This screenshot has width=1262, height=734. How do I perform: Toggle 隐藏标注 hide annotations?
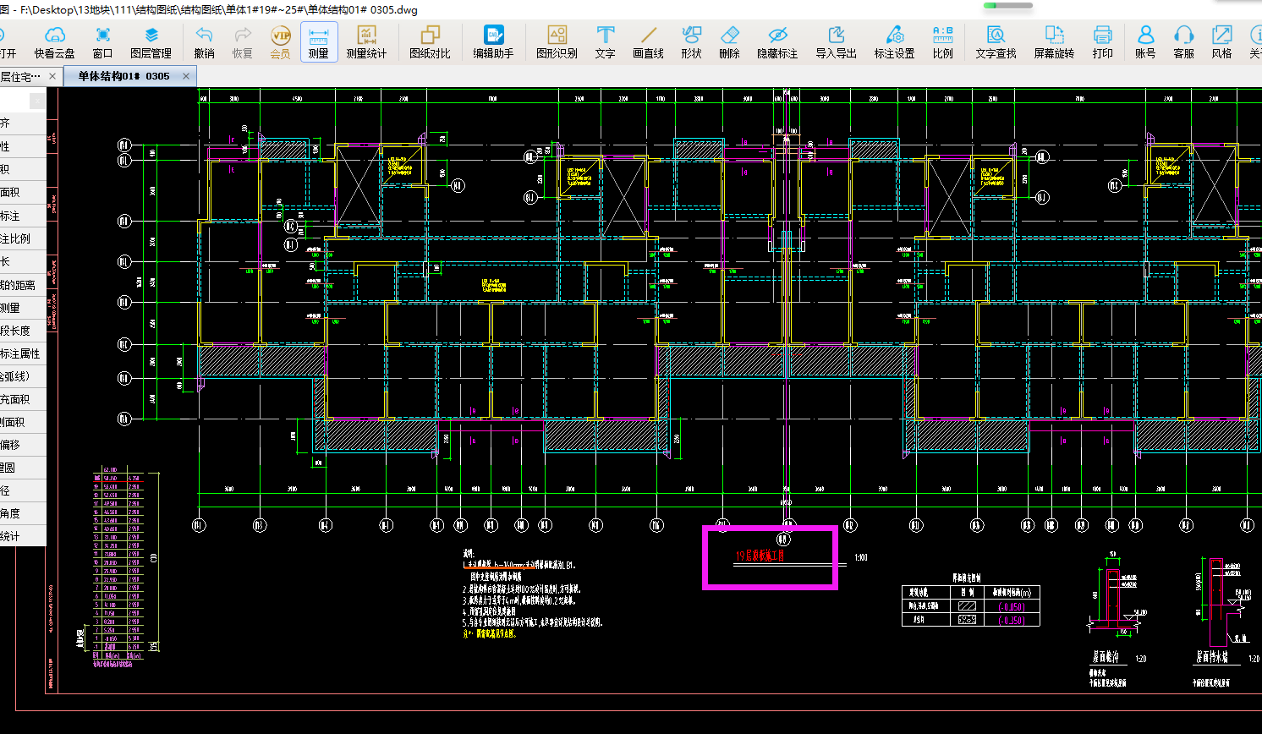click(777, 41)
